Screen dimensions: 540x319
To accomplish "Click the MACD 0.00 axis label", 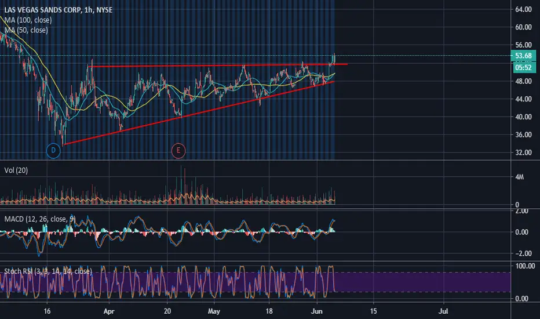I will coord(521,232).
